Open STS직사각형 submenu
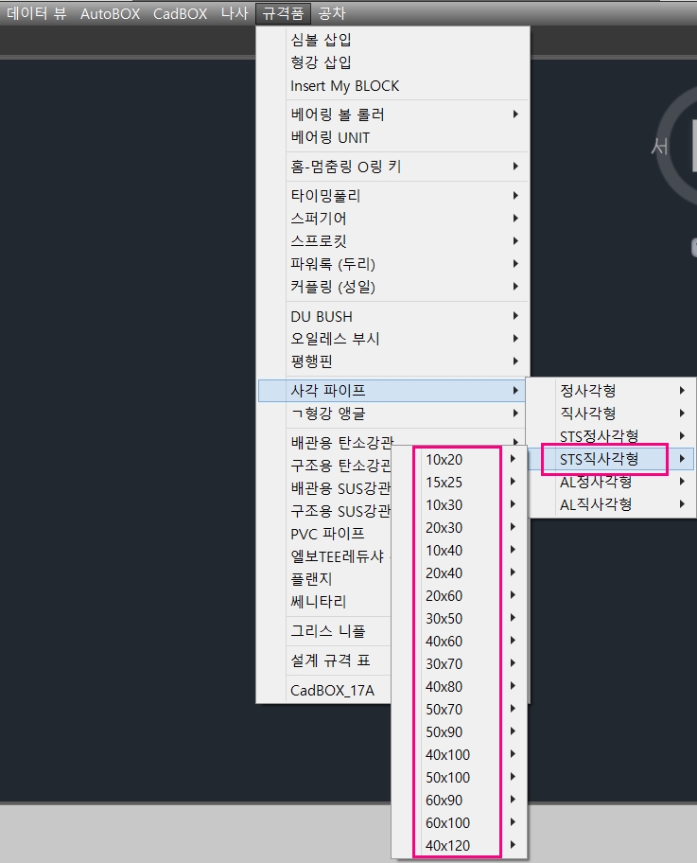Viewport: 697px width, 863px height. click(x=612, y=458)
